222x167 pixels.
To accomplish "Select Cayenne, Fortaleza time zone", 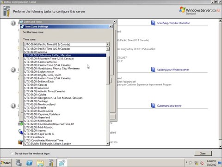I will 65,114.
